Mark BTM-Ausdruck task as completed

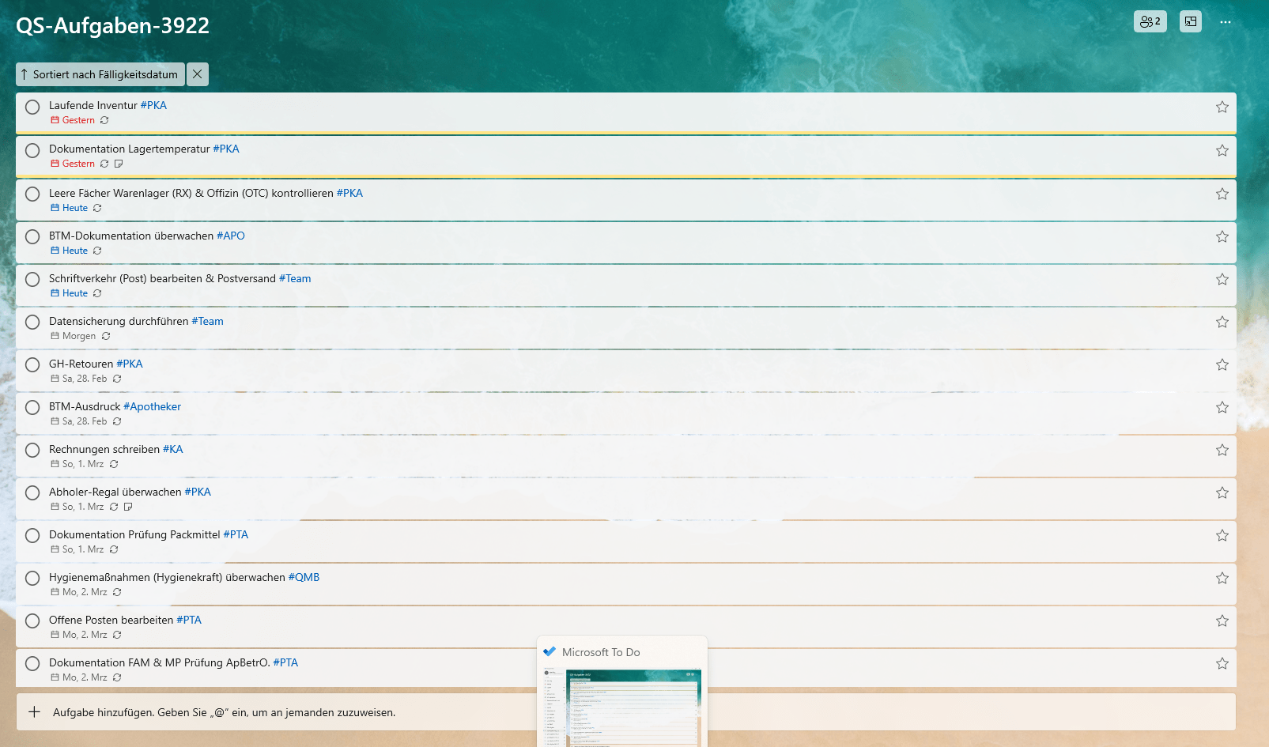(32, 407)
